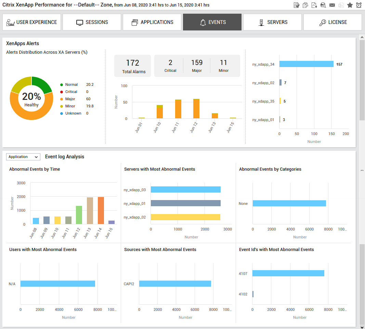Open the Servers tab
Screen dimensions: 365x329
[x=272, y=22]
